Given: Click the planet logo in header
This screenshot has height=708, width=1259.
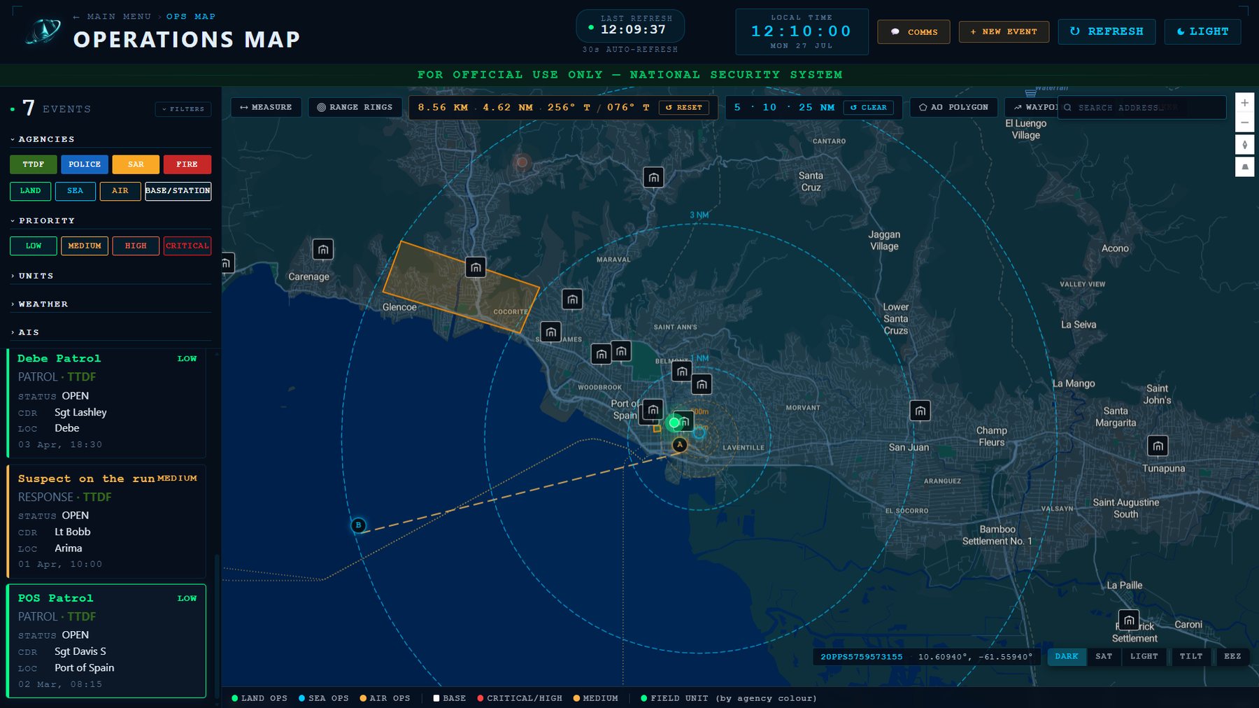Looking at the screenshot, I should coord(43,32).
